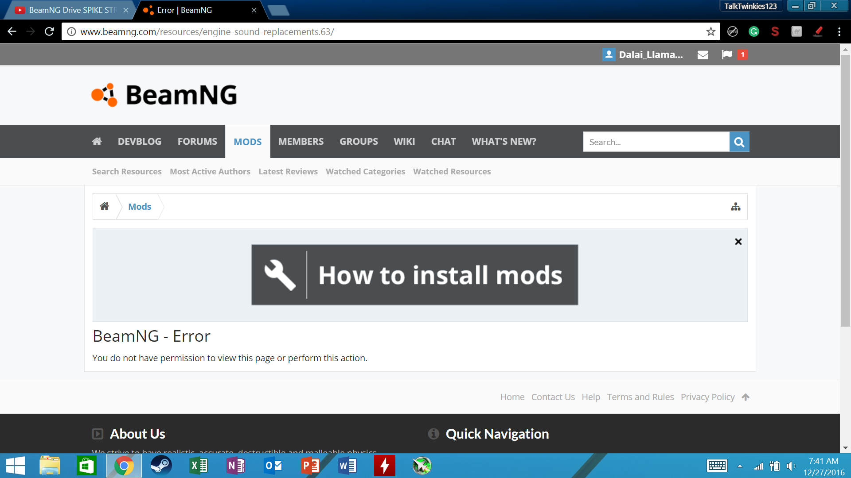Bookmark the page with the star icon
Screen dimensions: 851x478
(710, 31)
